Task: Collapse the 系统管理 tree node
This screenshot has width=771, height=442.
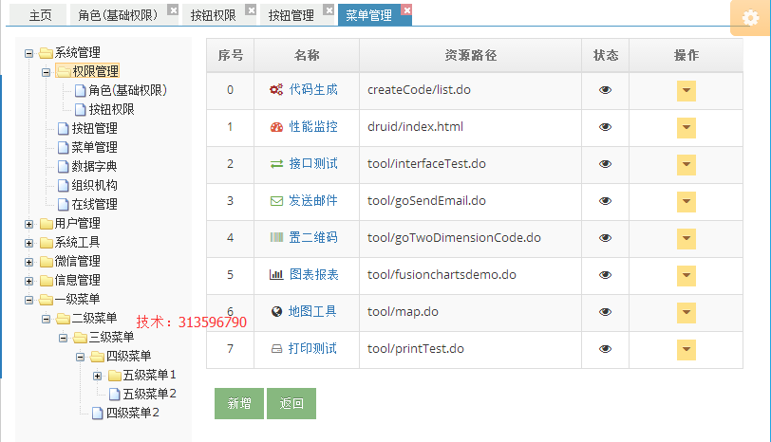Action: click(x=29, y=53)
